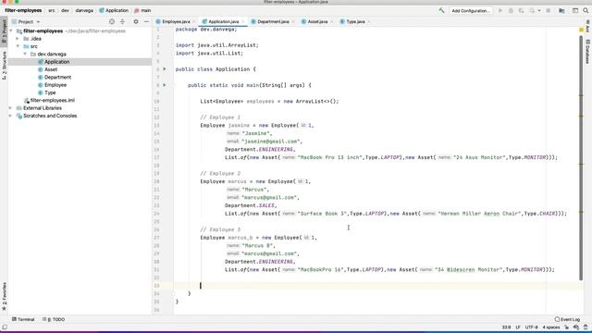Click the Stop square icon in toolbar
The height and width of the screenshot is (333, 592).
click(549, 10)
